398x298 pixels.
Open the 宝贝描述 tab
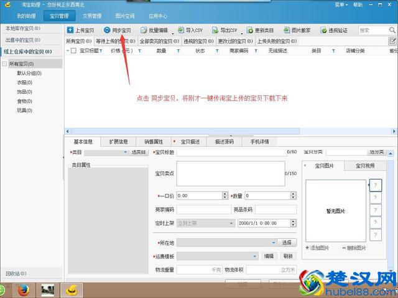[189, 142]
